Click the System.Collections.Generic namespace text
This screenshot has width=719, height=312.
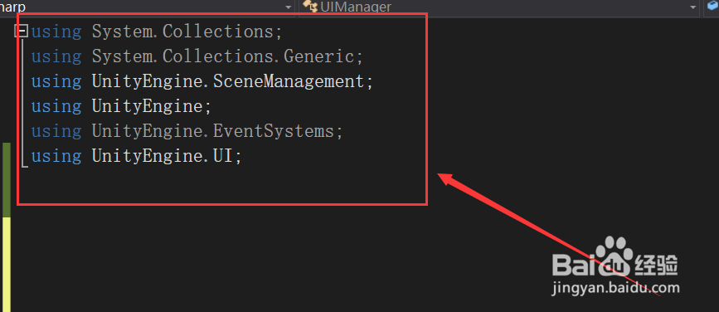click(223, 56)
